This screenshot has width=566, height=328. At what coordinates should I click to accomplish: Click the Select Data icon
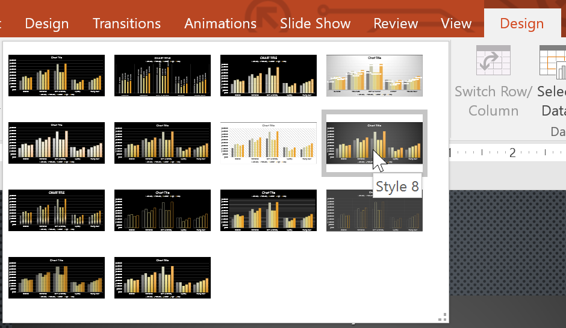point(553,62)
